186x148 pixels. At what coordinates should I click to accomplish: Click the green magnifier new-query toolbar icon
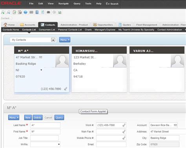coord(3,12)
